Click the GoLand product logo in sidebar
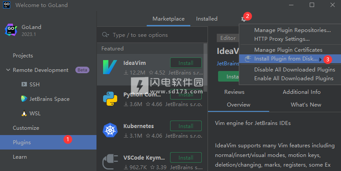Image resolution: width=341 pixels, height=171 pixels. (x=11, y=30)
